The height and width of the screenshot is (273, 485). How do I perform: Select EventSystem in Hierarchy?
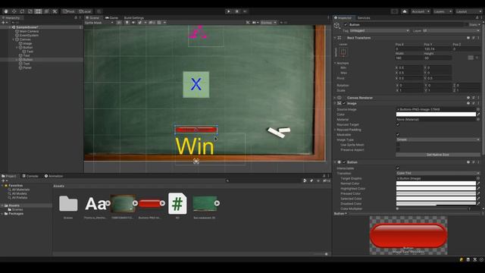click(x=29, y=36)
